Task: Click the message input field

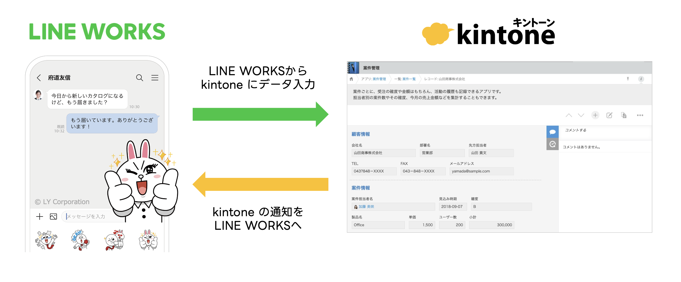Action: [89, 217]
